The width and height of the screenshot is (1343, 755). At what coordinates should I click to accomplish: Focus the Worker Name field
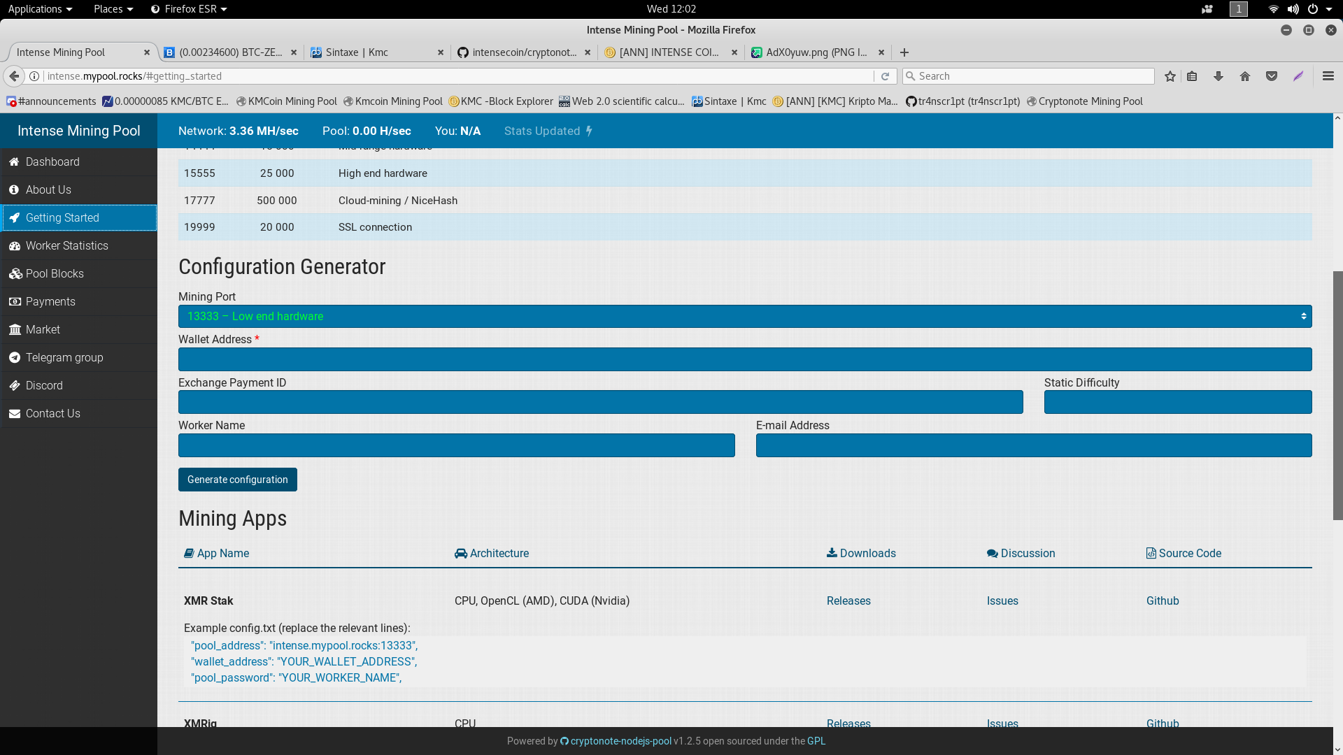456,445
